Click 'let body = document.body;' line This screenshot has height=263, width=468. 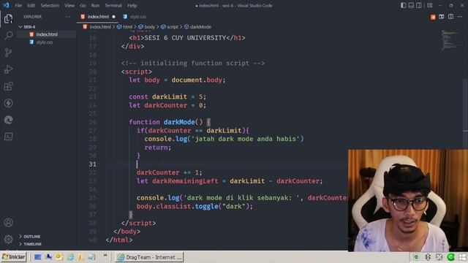click(177, 80)
